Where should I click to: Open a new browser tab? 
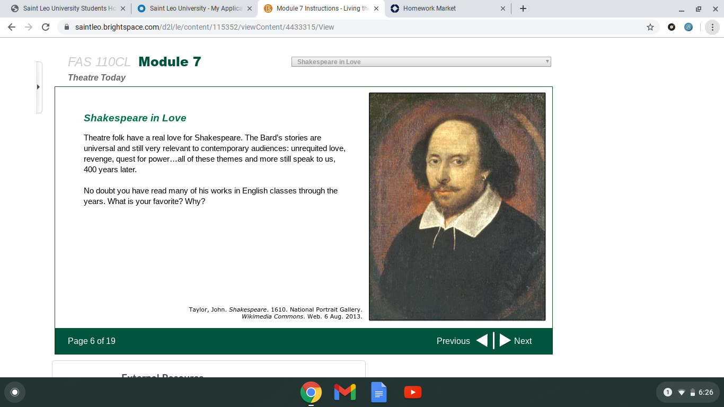coord(523,8)
